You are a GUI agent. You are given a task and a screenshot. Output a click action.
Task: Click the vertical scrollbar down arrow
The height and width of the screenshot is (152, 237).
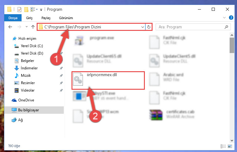(x=232, y=141)
